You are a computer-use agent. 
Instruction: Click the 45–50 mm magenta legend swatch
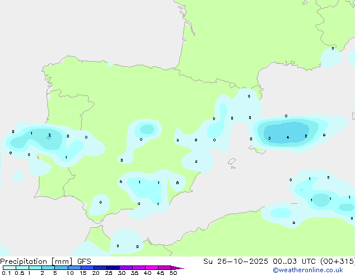(x=165, y=268)
